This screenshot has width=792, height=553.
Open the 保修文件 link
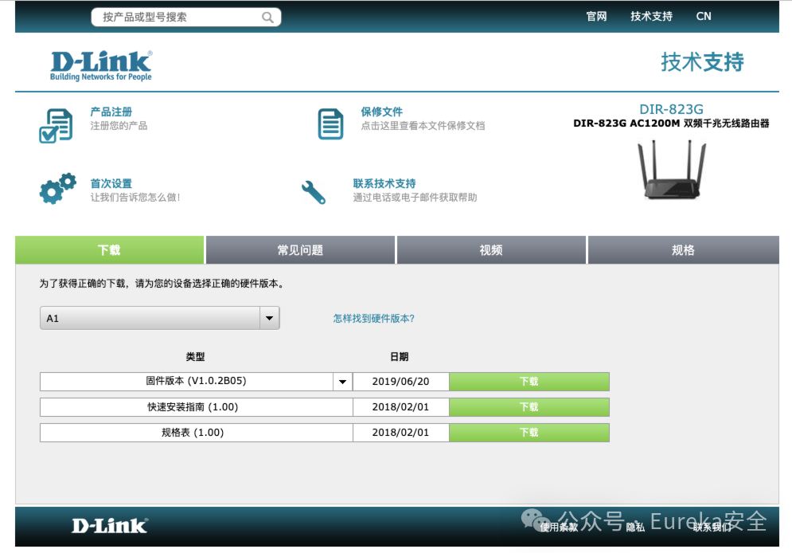coord(382,112)
